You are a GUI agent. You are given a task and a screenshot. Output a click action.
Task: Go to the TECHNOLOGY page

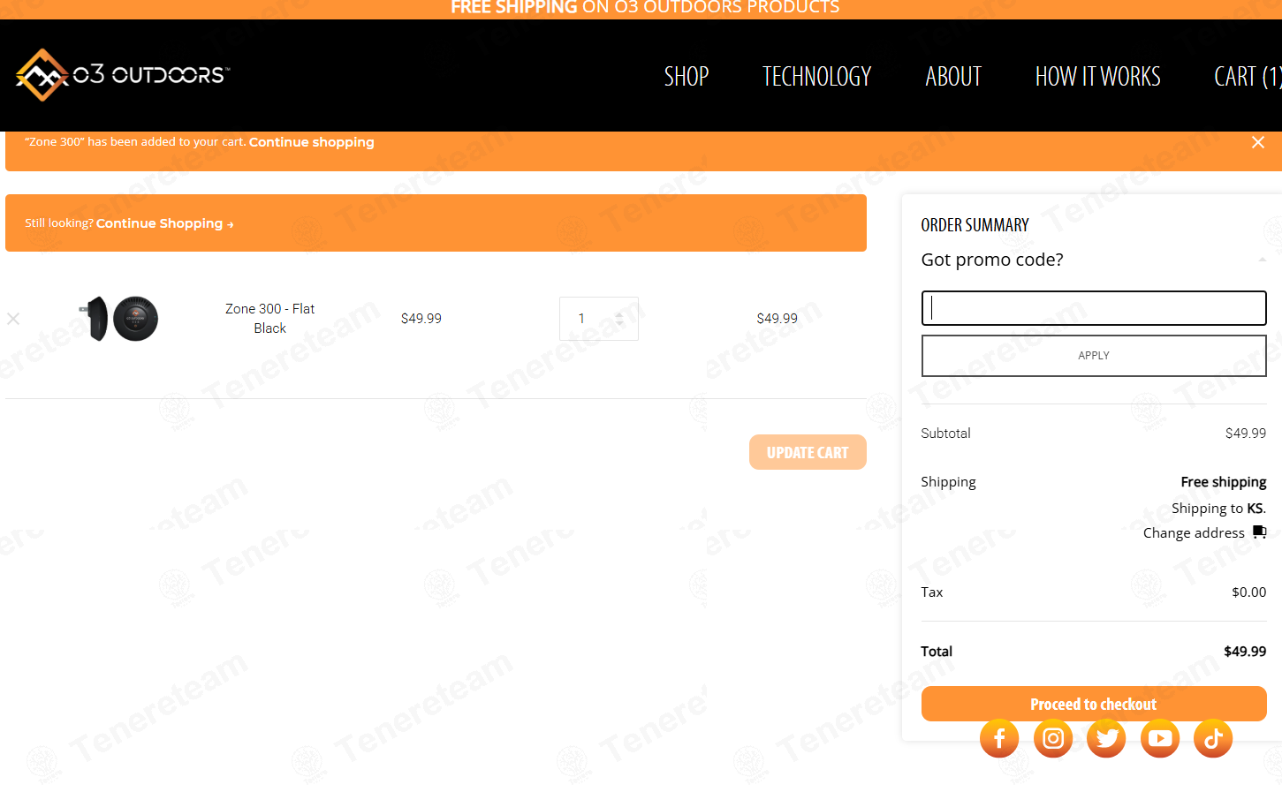coord(816,77)
